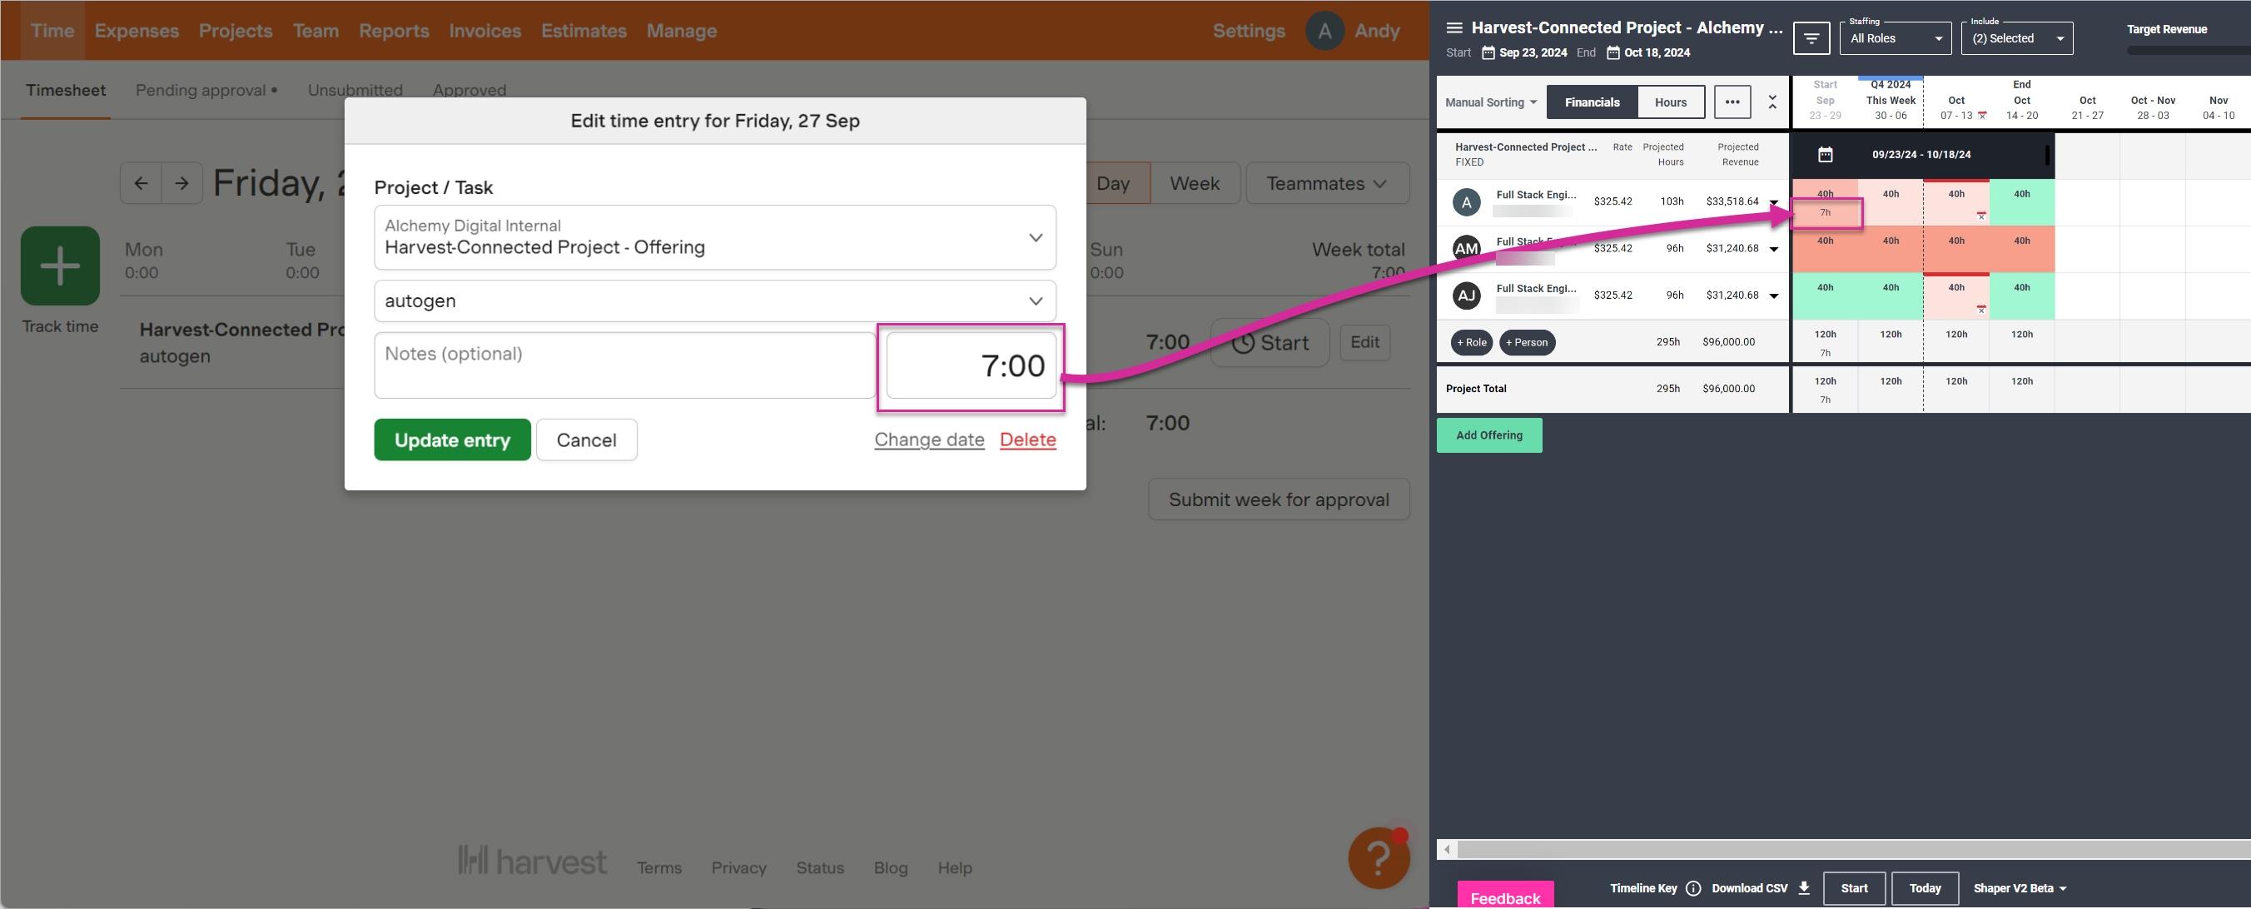Open the Manual Sorting dropdown
This screenshot has height=909, width=2251.
pos(1491,102)
